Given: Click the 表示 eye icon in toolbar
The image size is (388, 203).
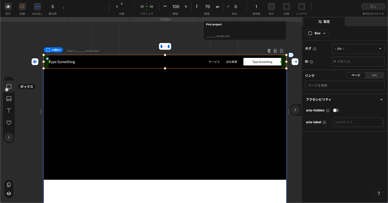Looking at the screenshot, I should (8, 7).
